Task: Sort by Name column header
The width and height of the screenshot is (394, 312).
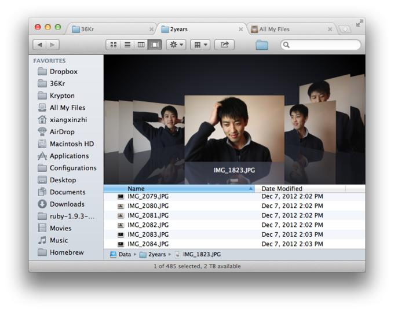Action: click(x=179, y=189)
